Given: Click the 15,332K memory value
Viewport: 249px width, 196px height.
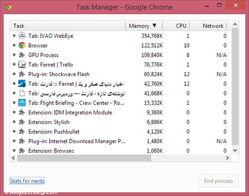Looking at the screenshot, I should pos(153,103).
